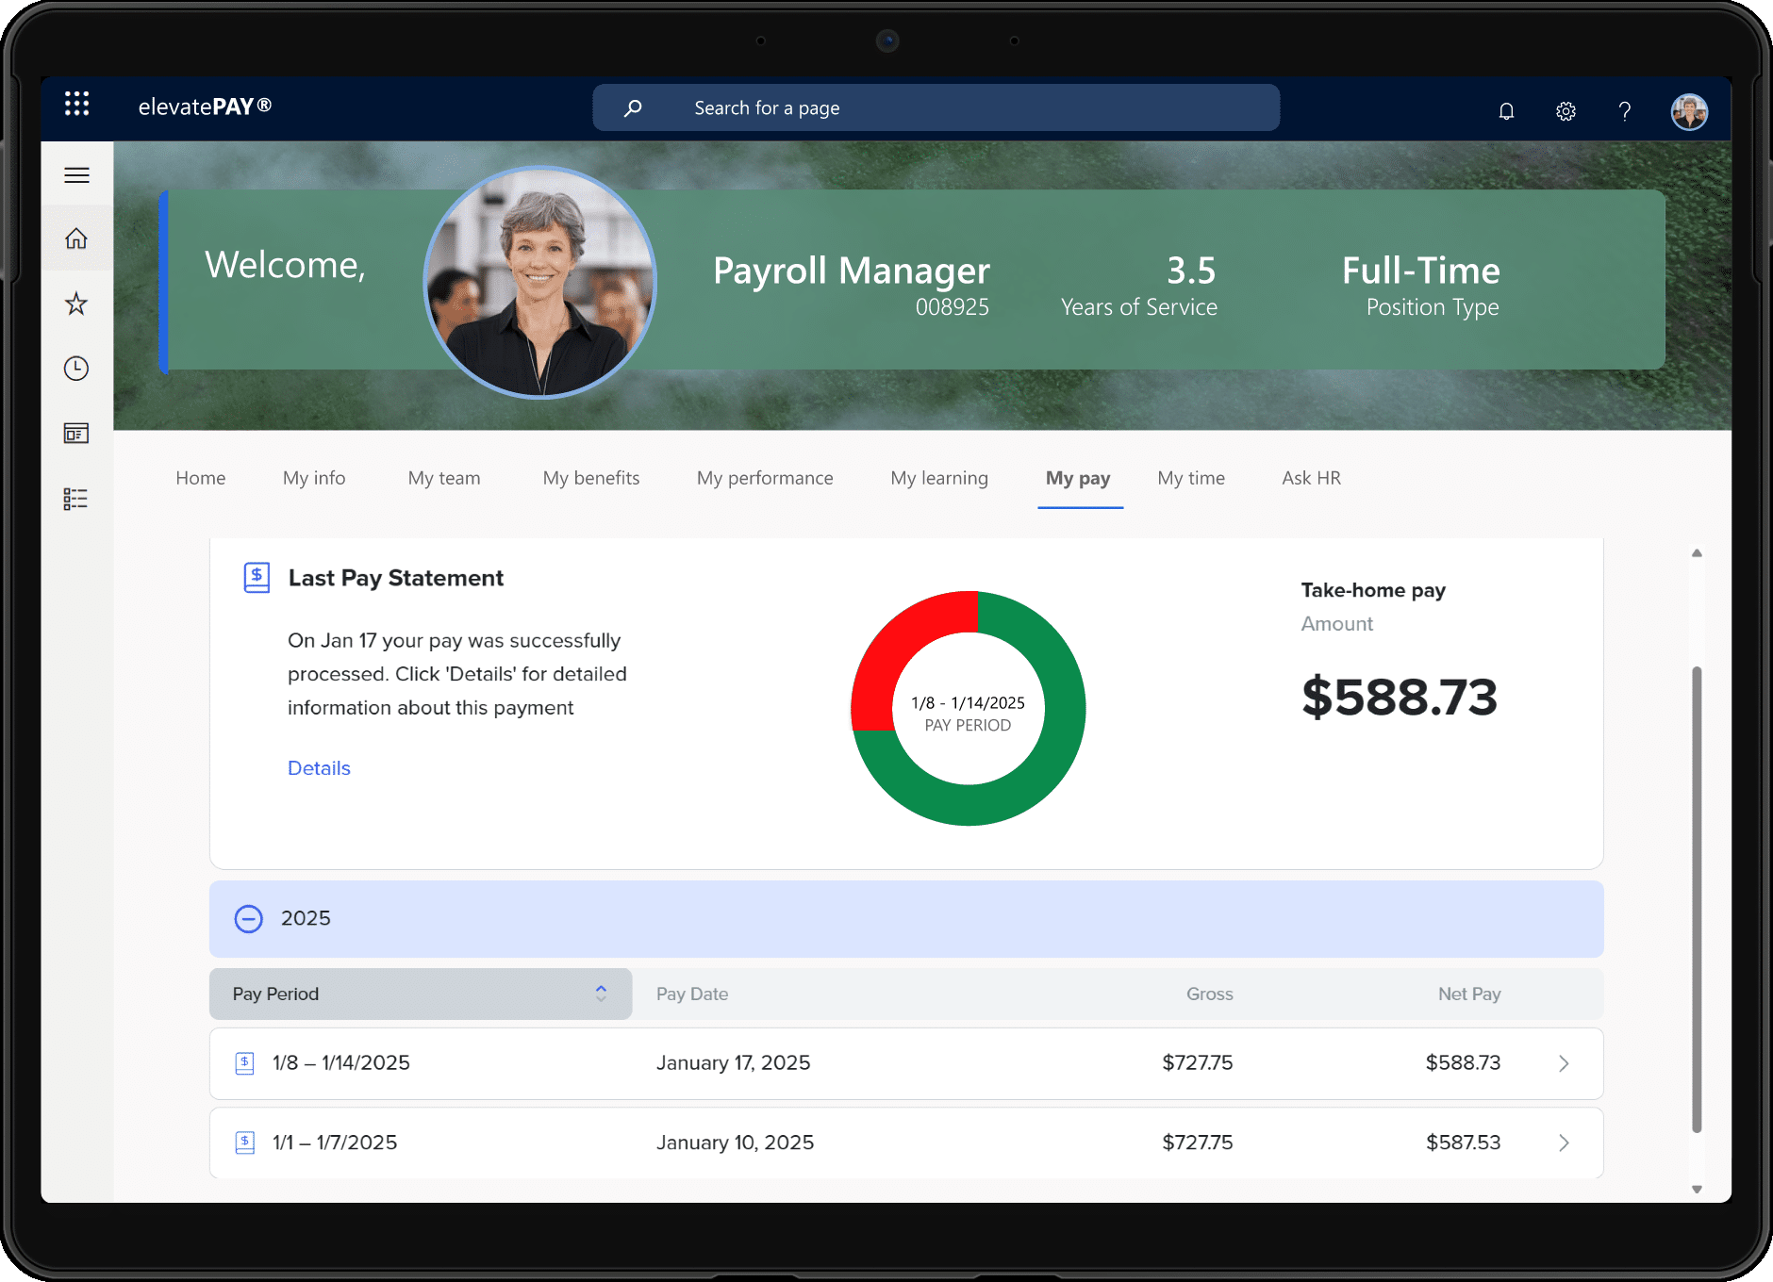The height and width of the screenshot is (1282, 1773).
Task: Open the Home icon in sidebar
Action: click(x=76, y=238)
